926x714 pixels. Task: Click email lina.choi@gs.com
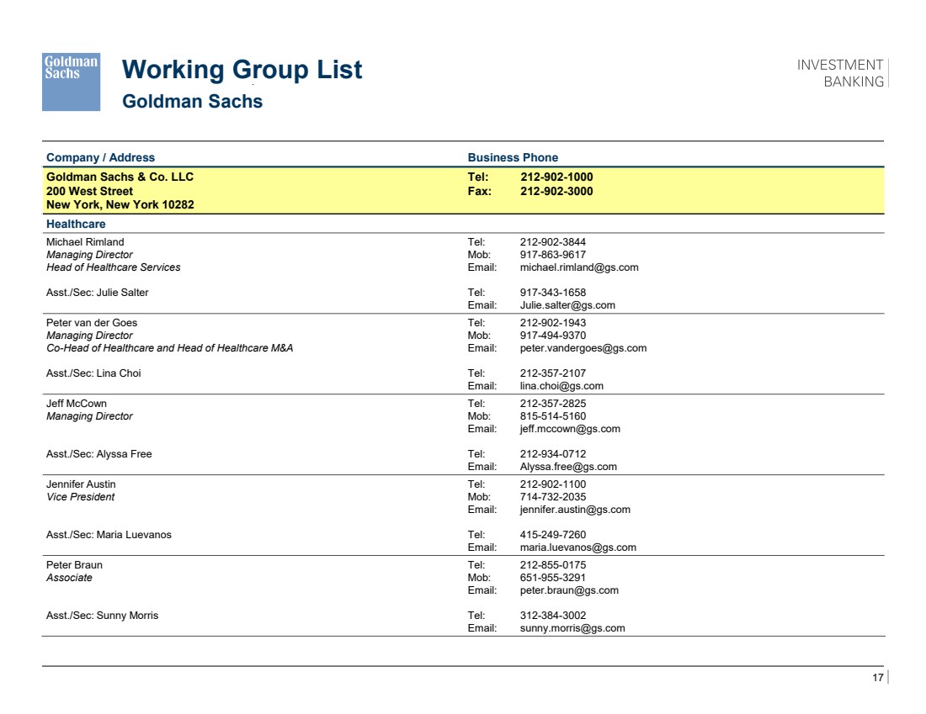point(561,386)
